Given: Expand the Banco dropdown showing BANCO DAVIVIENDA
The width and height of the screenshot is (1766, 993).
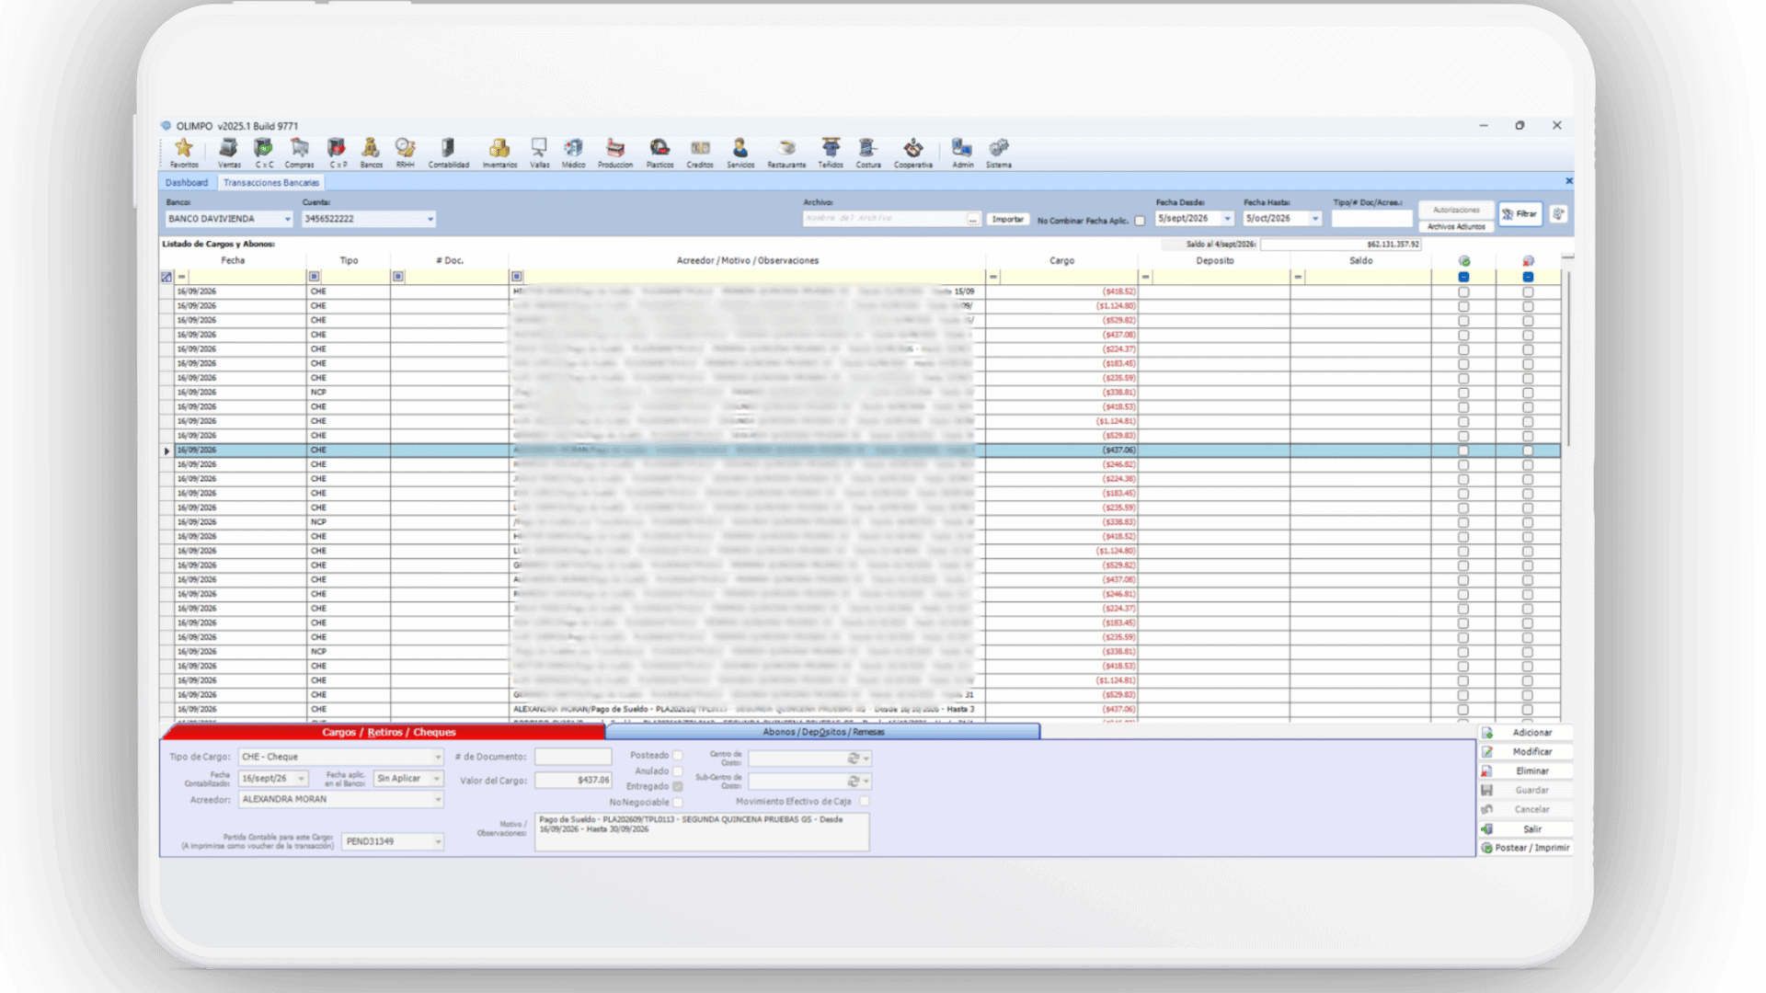Looking at the screenshot, I should coord(287,219).
